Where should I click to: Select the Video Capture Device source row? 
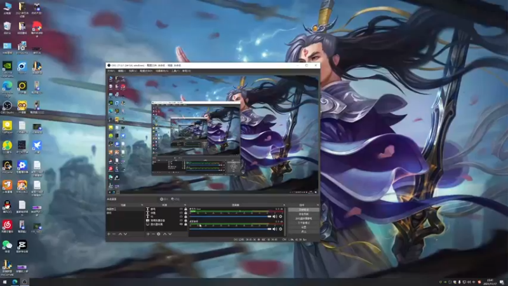coord(166,220)
